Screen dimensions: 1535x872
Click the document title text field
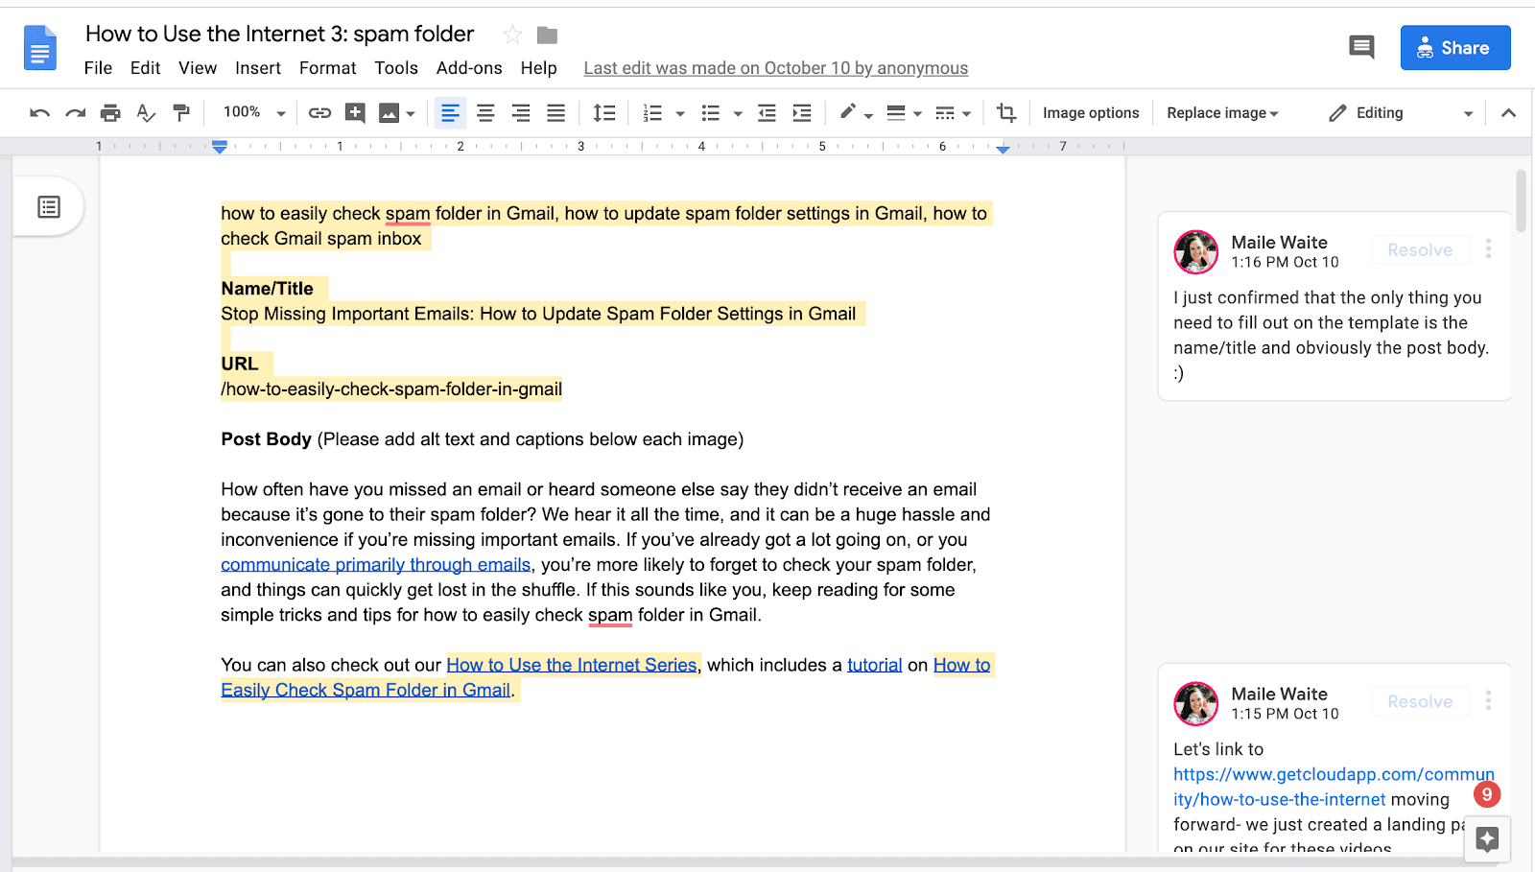point(279,35)
